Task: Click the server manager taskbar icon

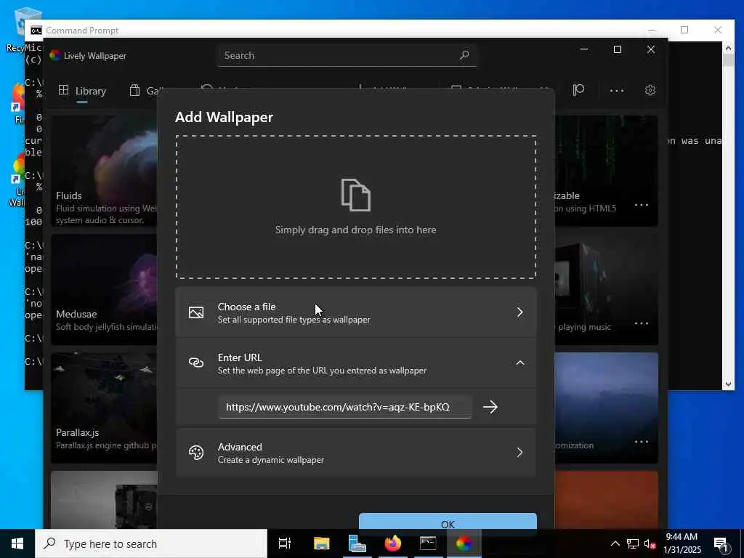Action: (357, 543)
